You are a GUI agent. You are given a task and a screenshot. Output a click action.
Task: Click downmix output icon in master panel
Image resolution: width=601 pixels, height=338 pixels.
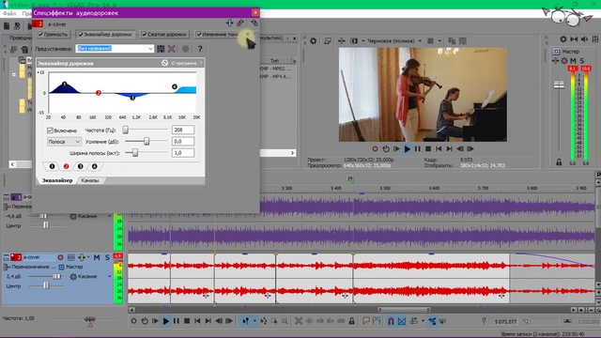[574, 39]
